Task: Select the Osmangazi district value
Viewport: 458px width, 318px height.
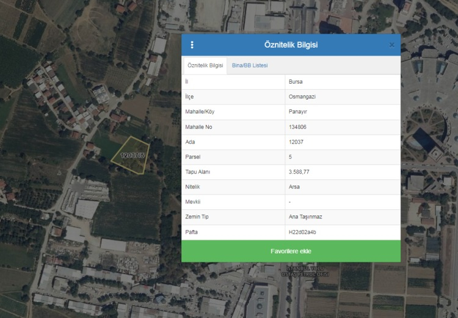Action: coord(302,96)
